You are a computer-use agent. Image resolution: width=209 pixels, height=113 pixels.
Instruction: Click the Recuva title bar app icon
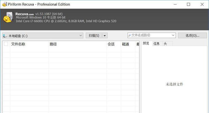(5, 4)
